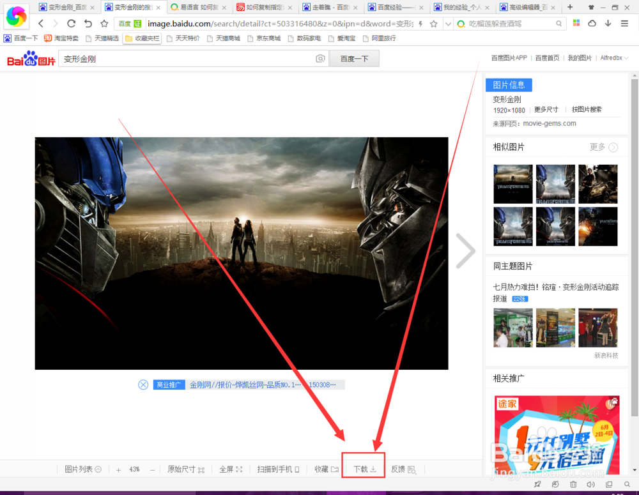This screenshot has width=639, height=495.
Task: Click the 反馈 feedback button
Action: [403, 469]
